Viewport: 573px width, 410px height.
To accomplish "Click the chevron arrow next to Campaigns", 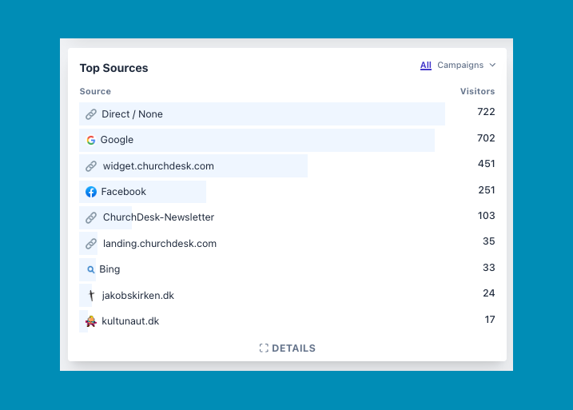I will tap(492, 66).
